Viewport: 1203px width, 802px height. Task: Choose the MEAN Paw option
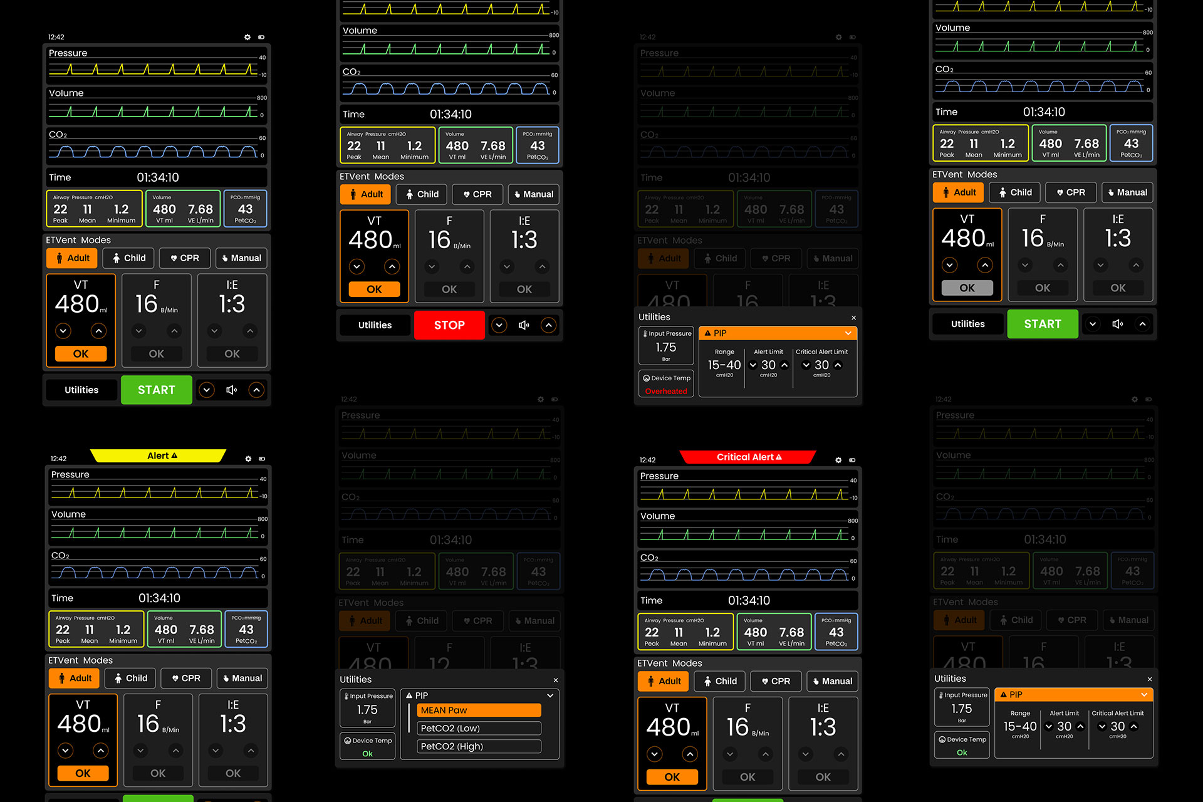click(x=479, y=710)
